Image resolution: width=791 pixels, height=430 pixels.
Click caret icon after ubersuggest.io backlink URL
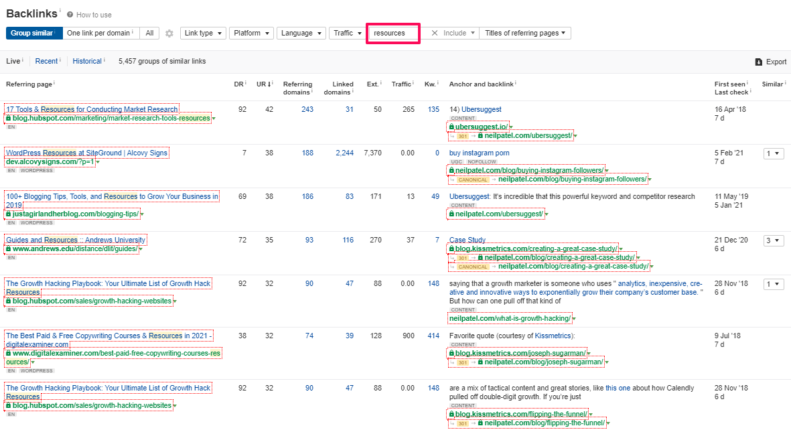point(511,127)
